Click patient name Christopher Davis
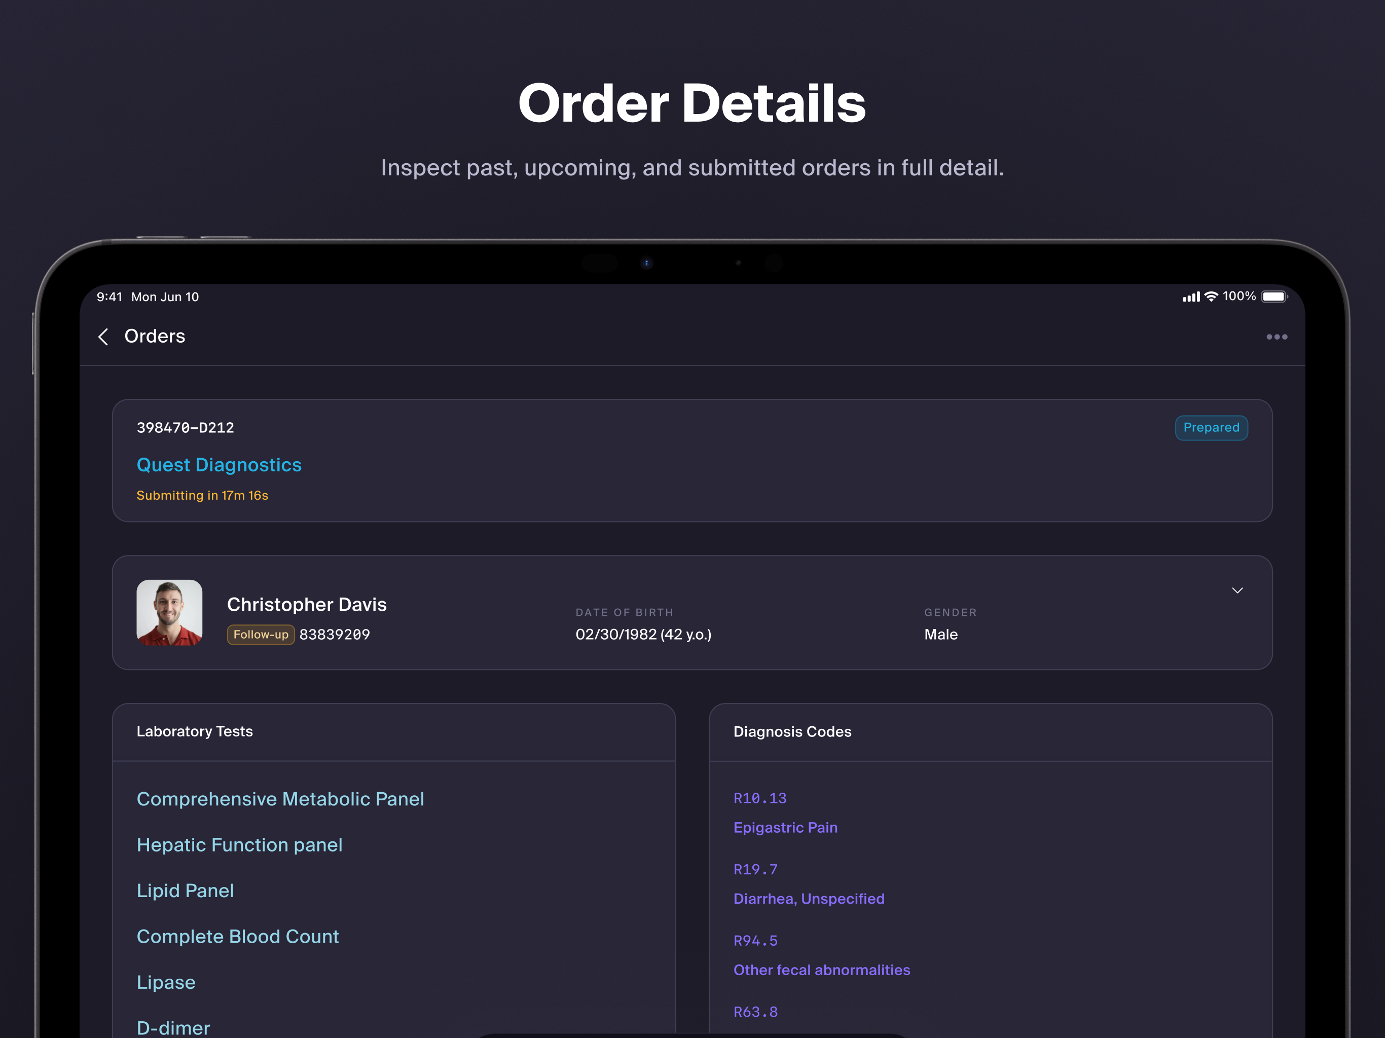1385x1038 pixels. click(x=307, y=604)
